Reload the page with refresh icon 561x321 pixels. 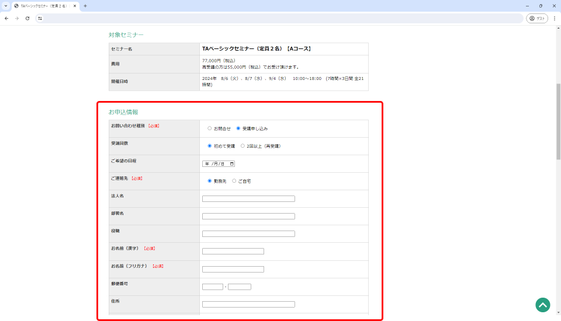coord(27,18)
